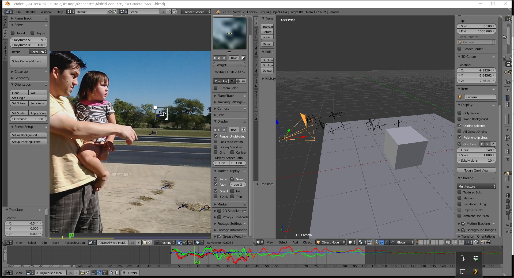Open the Tracking mode dropdown
Screen dimensions: 514x278
(165, 242)
